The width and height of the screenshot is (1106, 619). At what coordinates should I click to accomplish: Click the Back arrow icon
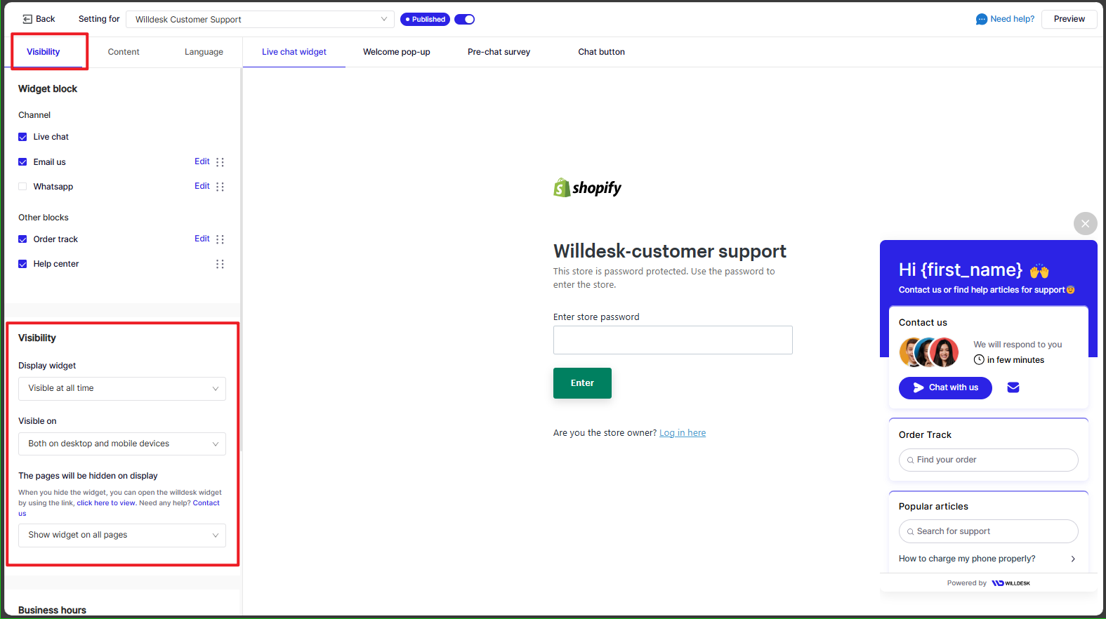27,19
